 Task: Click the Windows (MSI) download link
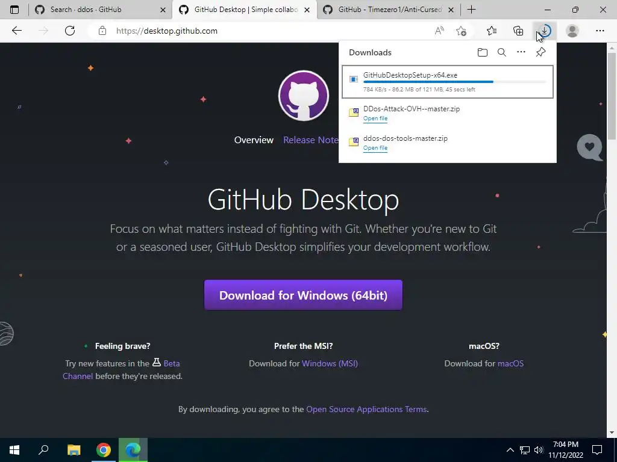330,363
